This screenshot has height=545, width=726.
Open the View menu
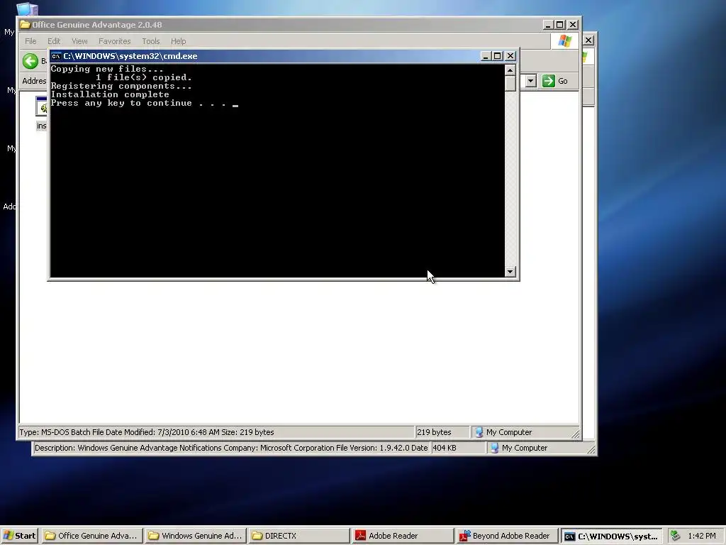point(79,41)
